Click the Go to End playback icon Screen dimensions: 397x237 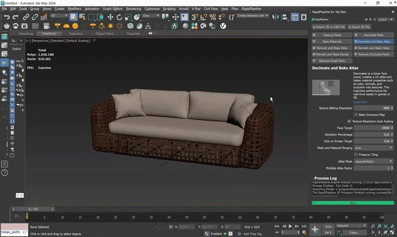tap(304, 227)
